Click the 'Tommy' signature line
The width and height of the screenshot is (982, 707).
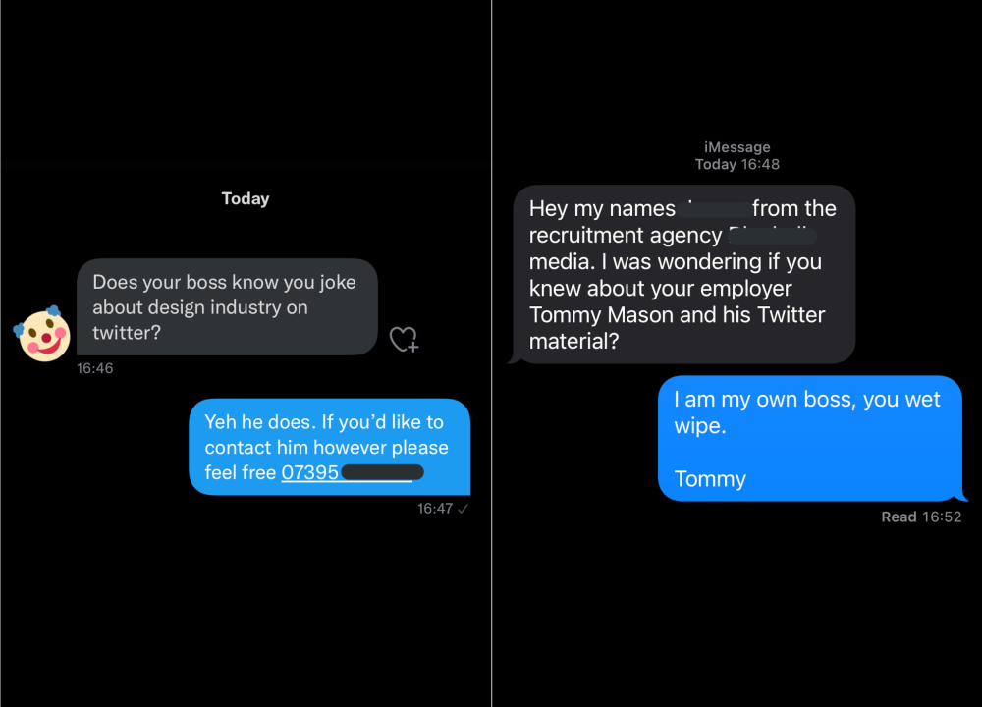pos(710,479)
